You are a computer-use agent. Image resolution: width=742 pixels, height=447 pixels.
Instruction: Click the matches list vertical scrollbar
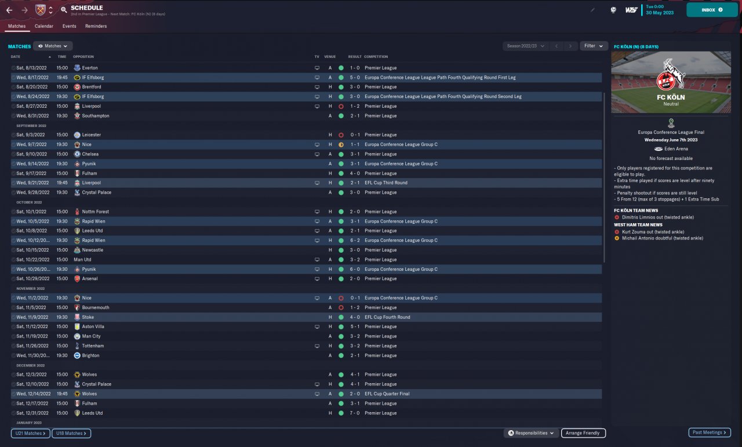click(x=605, y=177)
